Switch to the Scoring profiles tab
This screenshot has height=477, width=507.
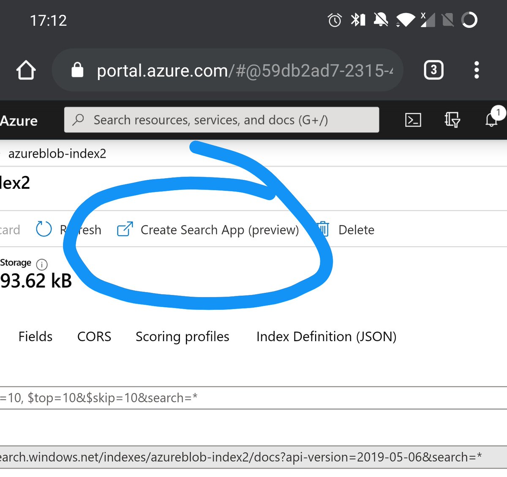click(183, 337)
